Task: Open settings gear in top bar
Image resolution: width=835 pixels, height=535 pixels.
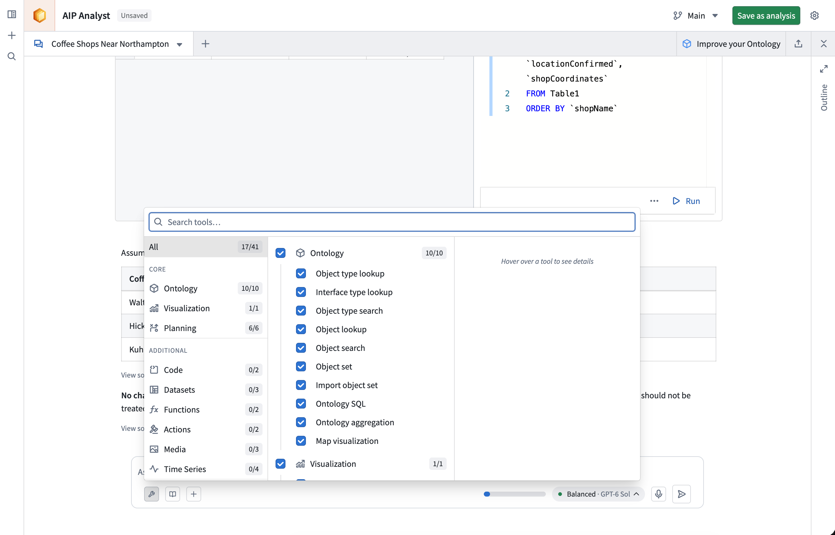Action: pyautogui.click(x=815, y=15)
